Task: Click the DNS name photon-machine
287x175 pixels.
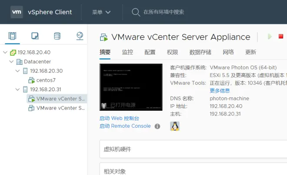Action: click(x=229, y=99)
